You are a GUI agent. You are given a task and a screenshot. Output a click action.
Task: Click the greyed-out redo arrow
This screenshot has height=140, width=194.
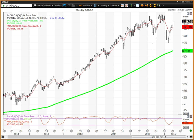69,6
